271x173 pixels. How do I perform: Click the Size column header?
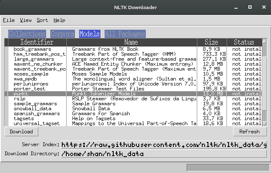tap(212, 42)
